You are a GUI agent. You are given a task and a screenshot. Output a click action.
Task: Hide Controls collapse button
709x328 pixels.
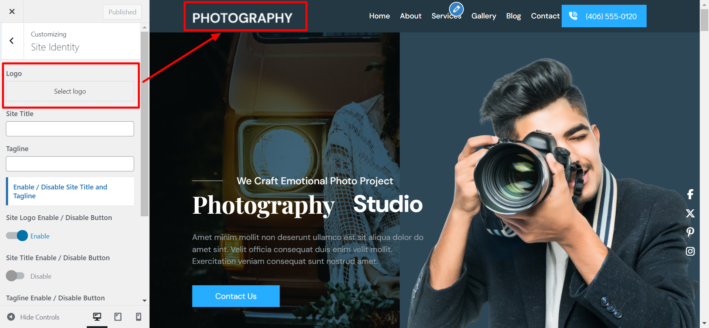click(x=33, y=317)
